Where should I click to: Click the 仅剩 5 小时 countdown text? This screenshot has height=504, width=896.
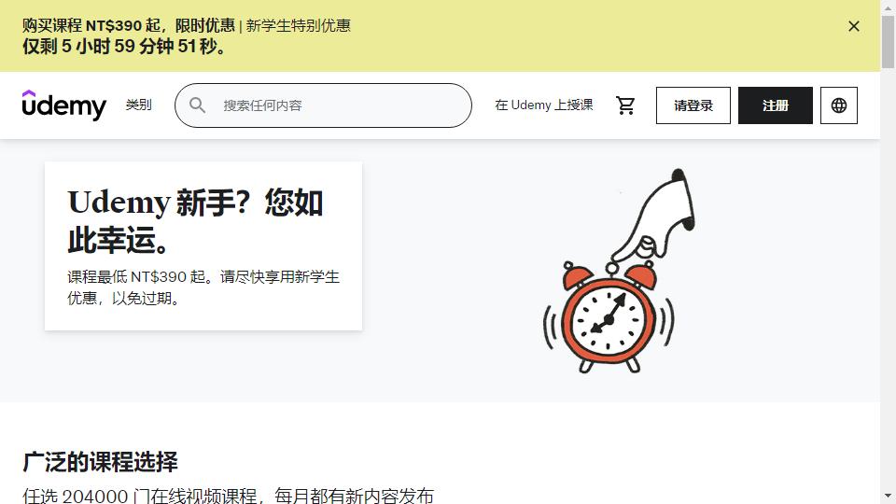pos(124,47)
